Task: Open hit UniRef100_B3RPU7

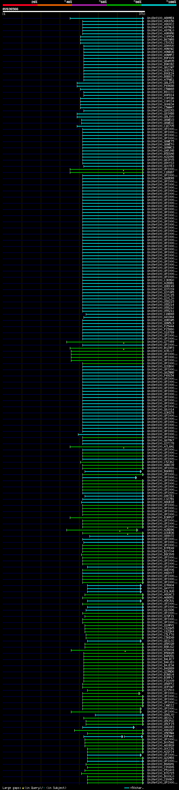Action: pos(161,517)
